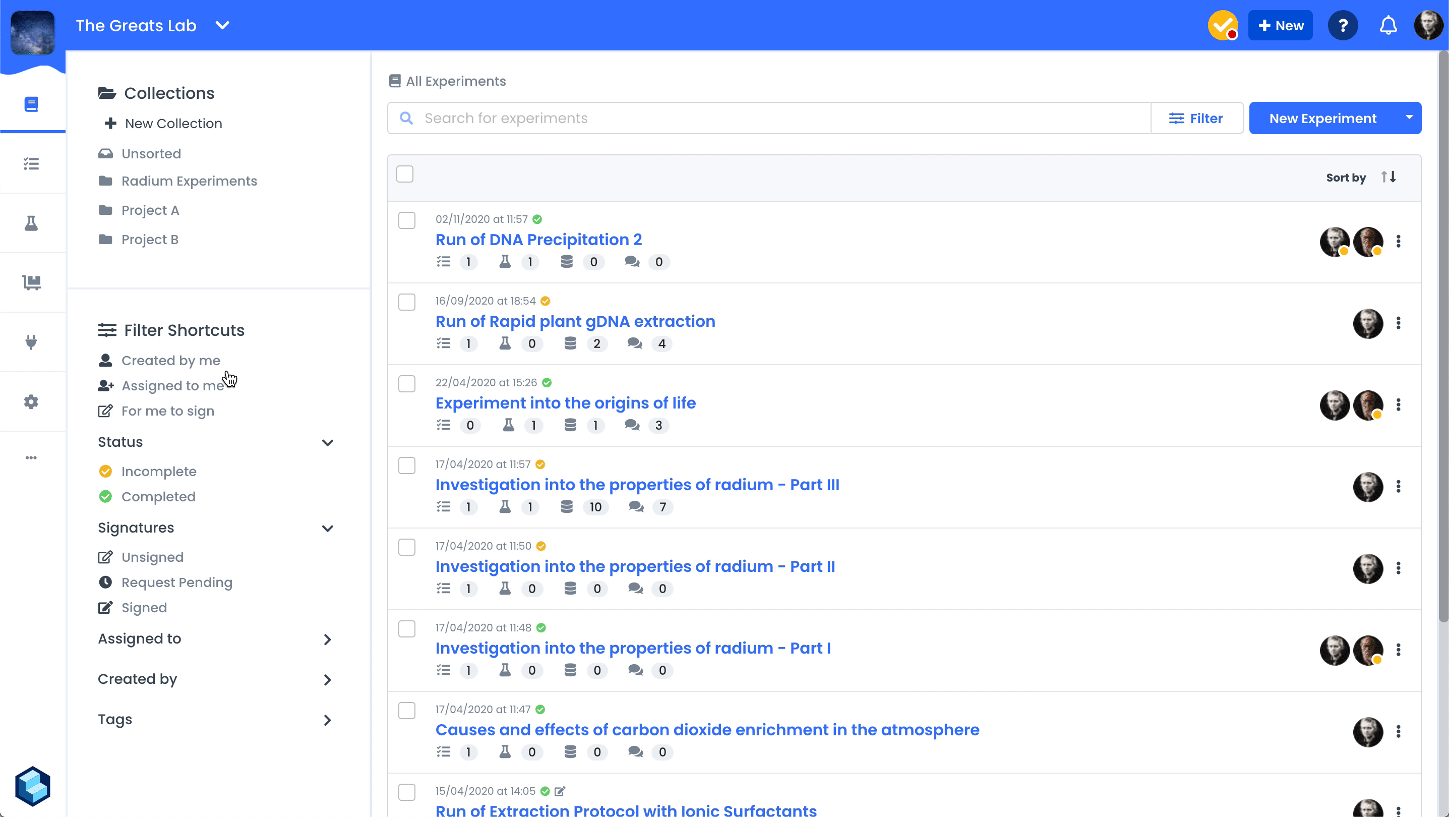Click the sort direction arrows icon
This screenshot has height=817, width=1449.
point(1388,177)
